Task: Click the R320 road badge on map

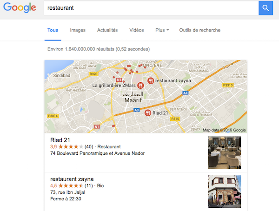Action: pos(93,74)
